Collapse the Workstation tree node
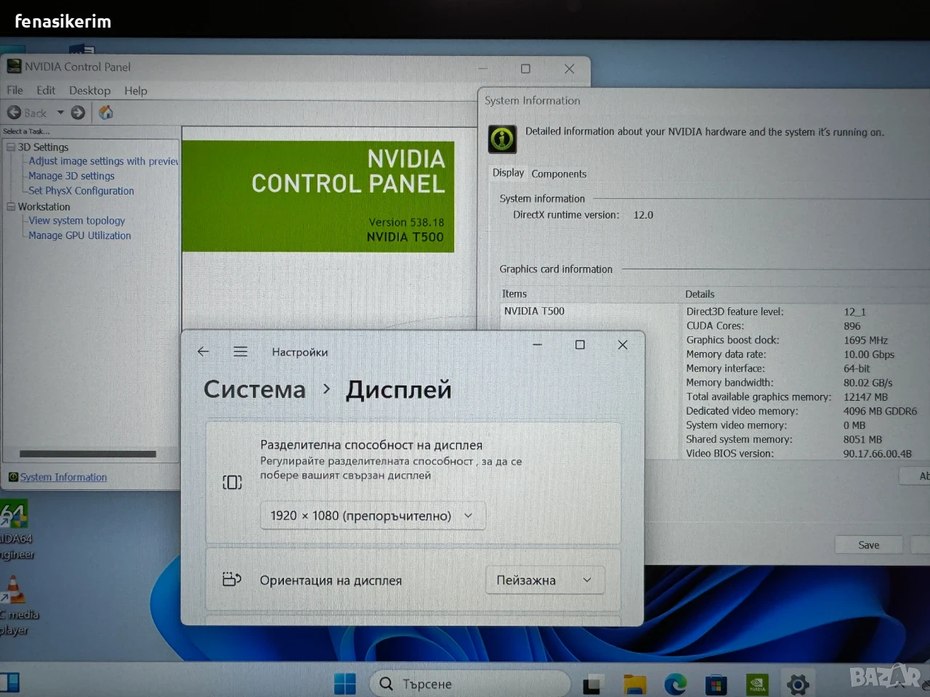Image resolution: width=930 pixels, height=697 pixels. coord(11,206)
